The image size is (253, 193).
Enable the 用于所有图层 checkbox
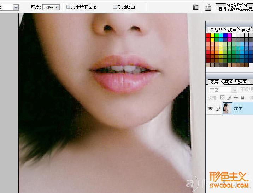[x=68, y=7]
